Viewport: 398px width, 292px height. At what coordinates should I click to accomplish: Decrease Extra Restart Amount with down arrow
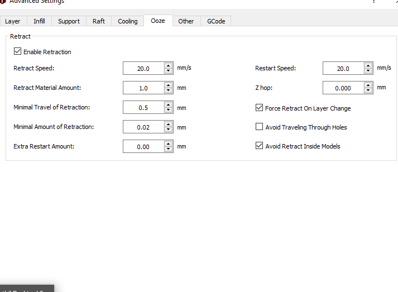click(168, 149)
